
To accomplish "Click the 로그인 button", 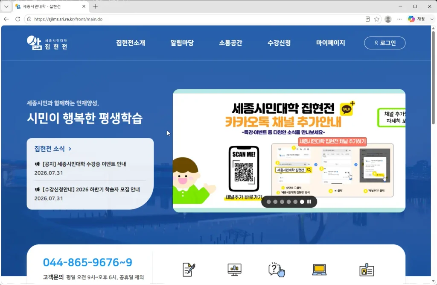I will [385, 43].
